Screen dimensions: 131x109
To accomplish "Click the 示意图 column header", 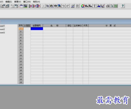I will [27, 25].
